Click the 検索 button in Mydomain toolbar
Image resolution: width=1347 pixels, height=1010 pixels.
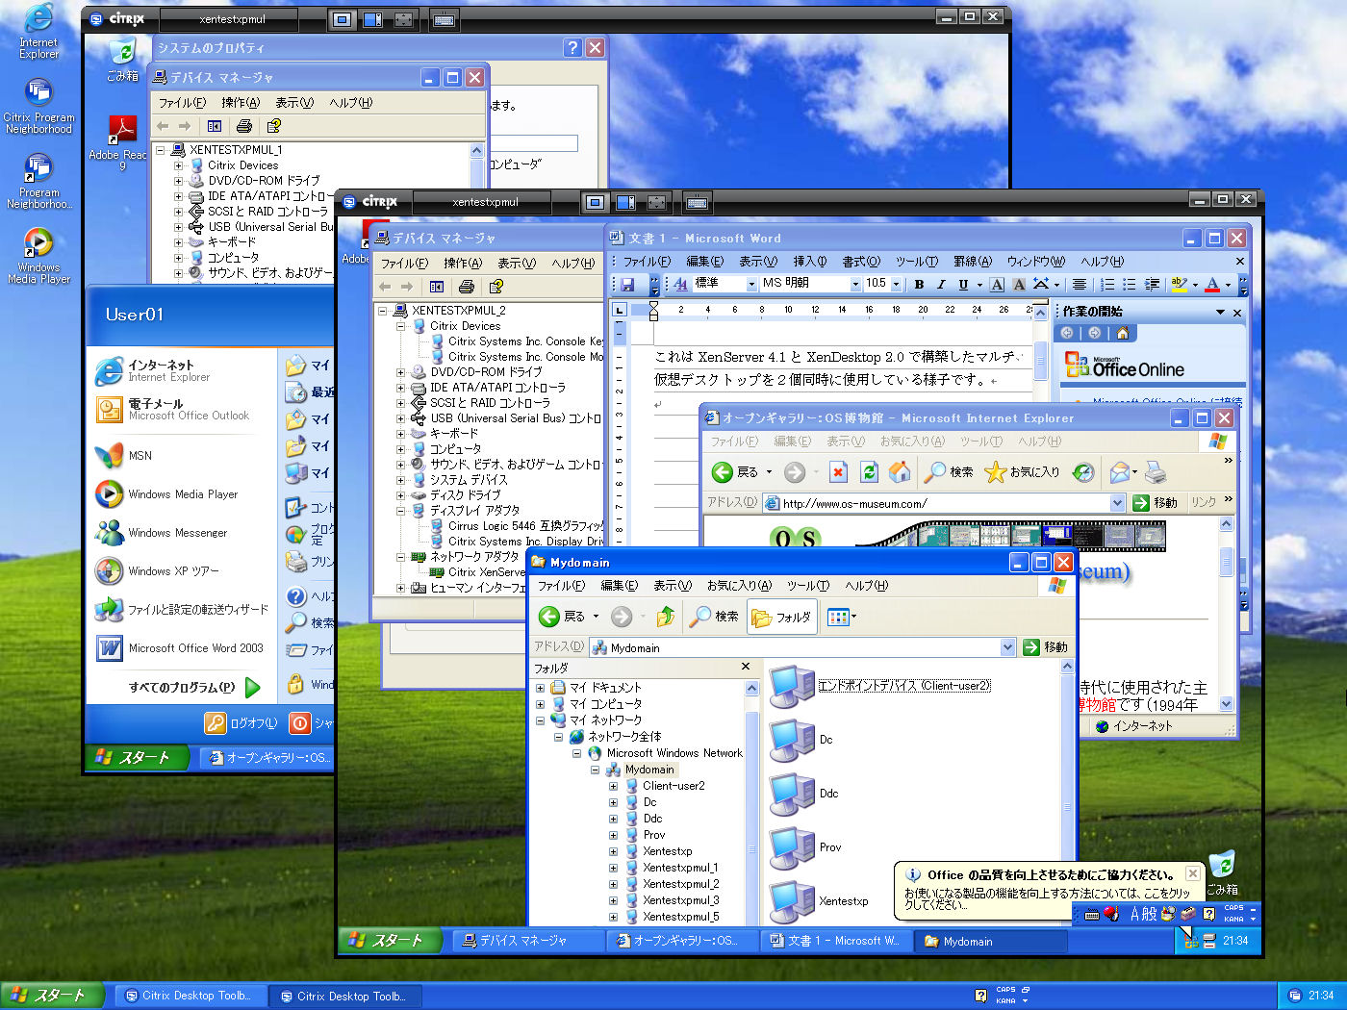[x=715, y=617]
